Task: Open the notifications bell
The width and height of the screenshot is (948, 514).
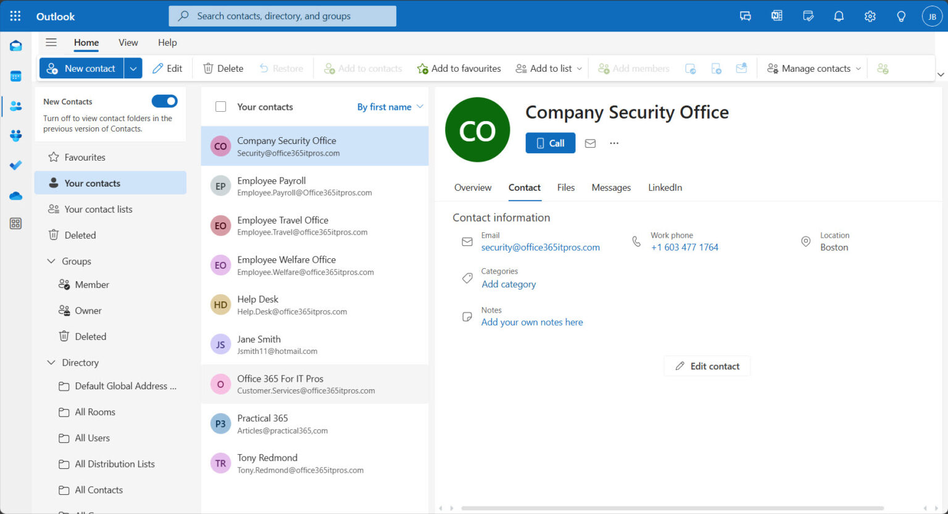Action: pos(839,16)
